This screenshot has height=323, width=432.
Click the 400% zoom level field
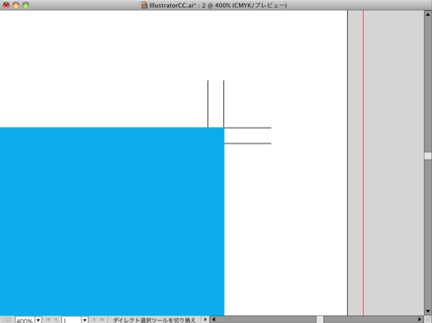point(24,319)
